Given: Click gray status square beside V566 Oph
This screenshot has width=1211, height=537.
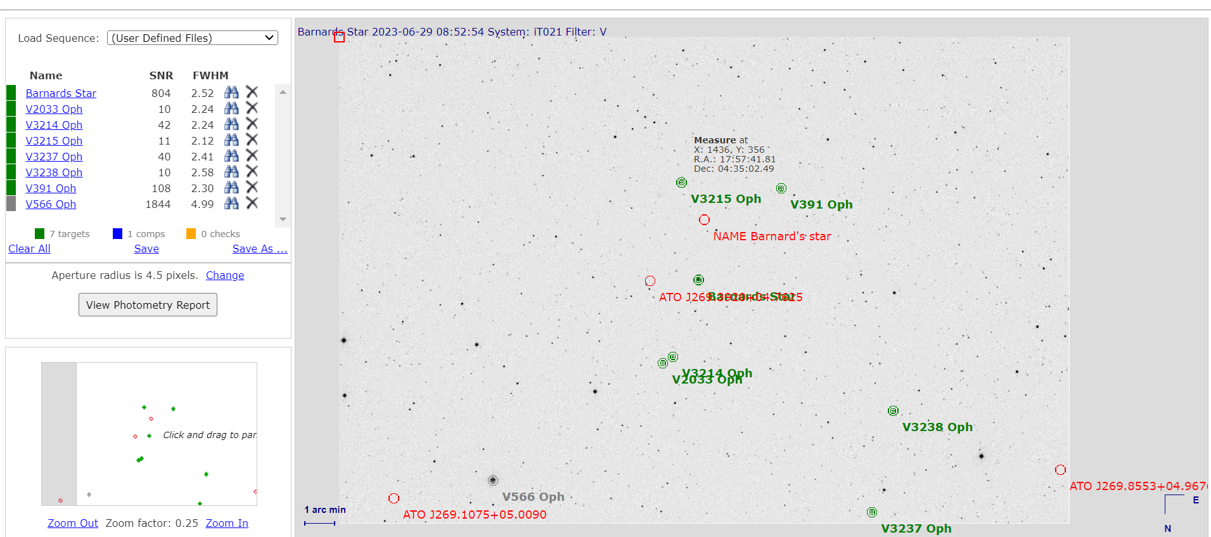Looking at the screenshot, I should click(x=11, y=204).
